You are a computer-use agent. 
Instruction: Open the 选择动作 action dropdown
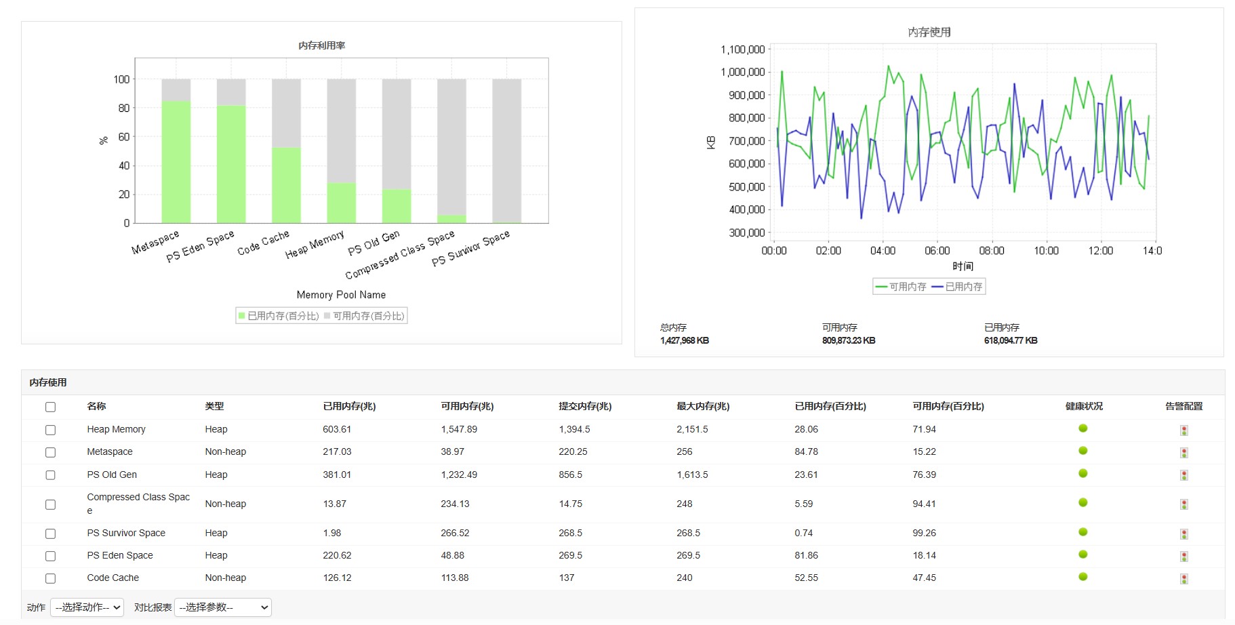87,607
